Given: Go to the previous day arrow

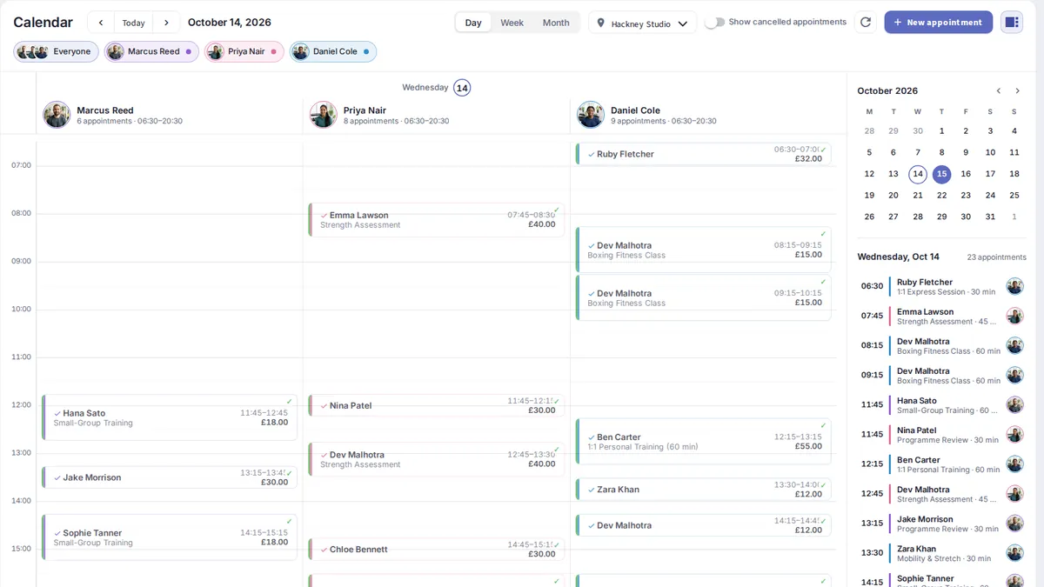Looking at the screenshot, I should pos(101,23).
